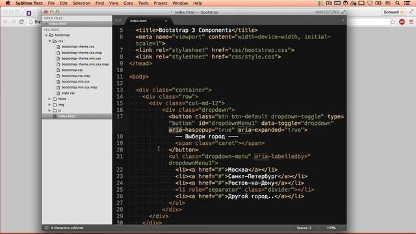Open the Chrome hamburger menu
Image resolution: width=416 pixels, height=234 pixels.
(411, 22)
